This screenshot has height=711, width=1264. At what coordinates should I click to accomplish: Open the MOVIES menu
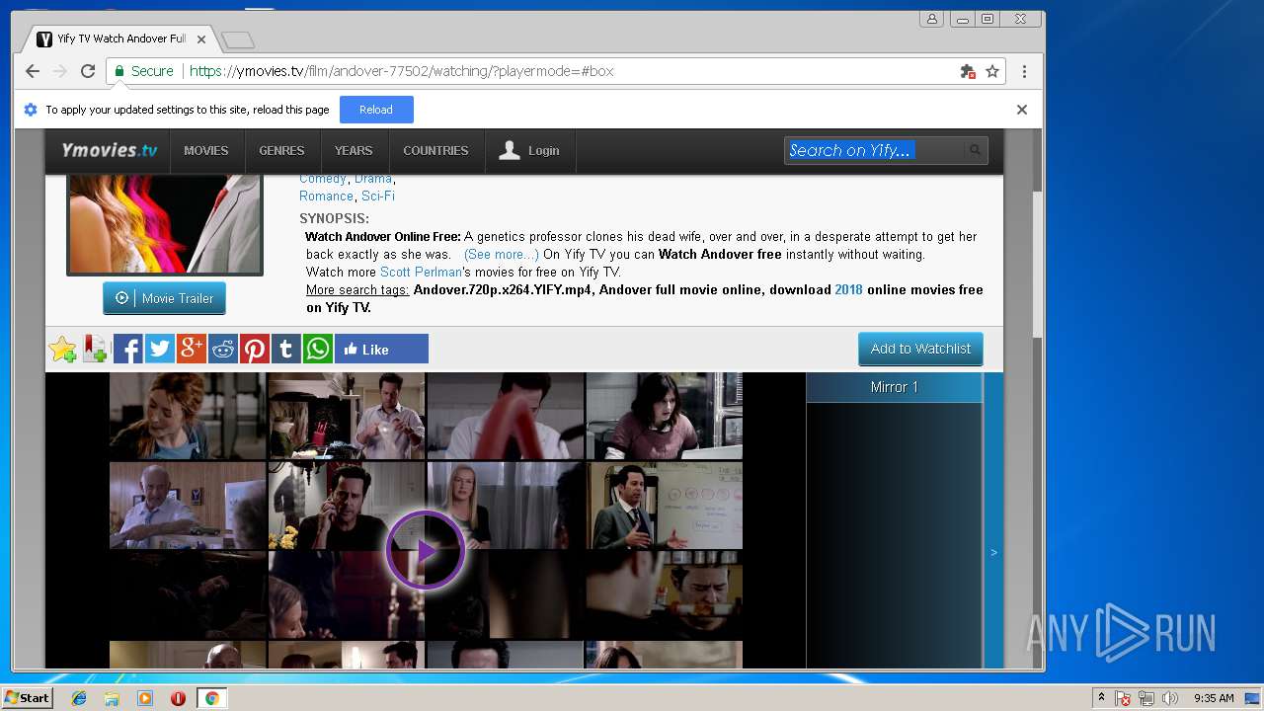pyautogui.click(x=206, y=151)
